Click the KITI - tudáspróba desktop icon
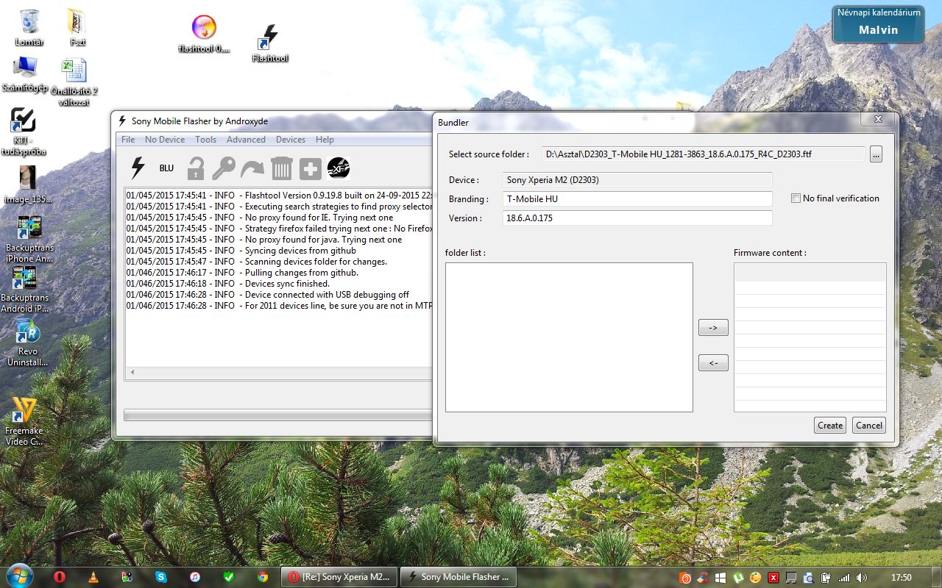Screen dimensions: 942x588 tap(24, 132)
